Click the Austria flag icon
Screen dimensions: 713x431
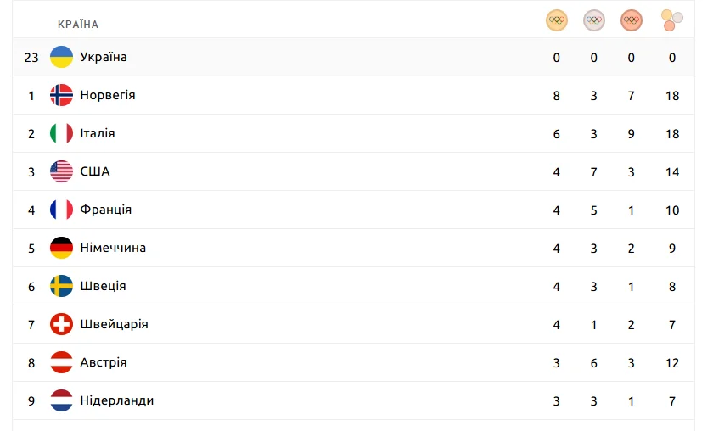[x=61, y=362]
